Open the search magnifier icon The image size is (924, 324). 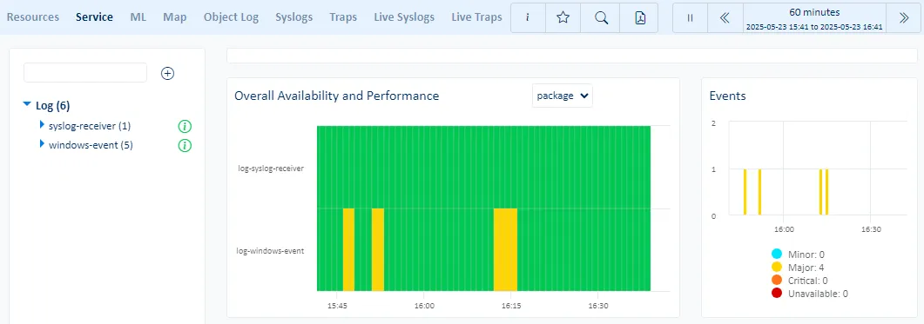pos(601,17)
